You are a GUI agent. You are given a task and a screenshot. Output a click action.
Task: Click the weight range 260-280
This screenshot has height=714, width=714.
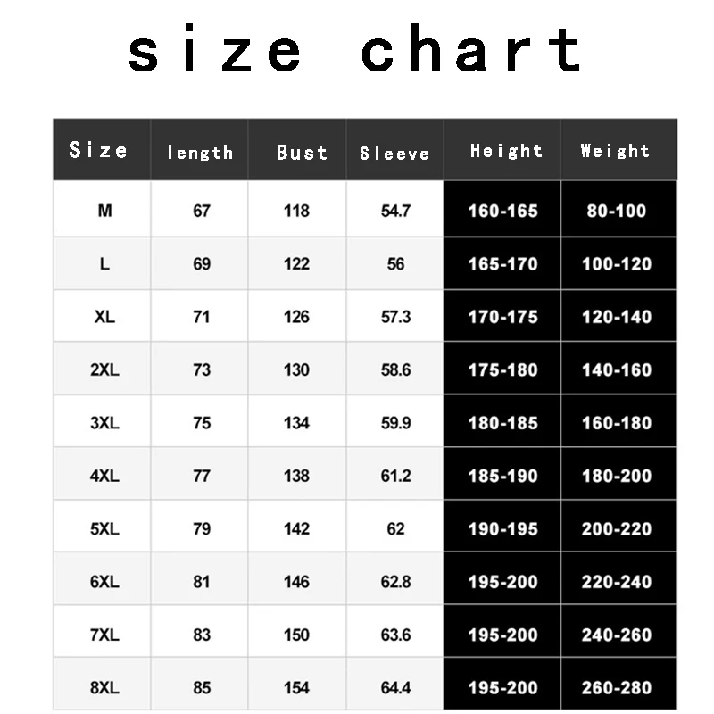[616, 688]
